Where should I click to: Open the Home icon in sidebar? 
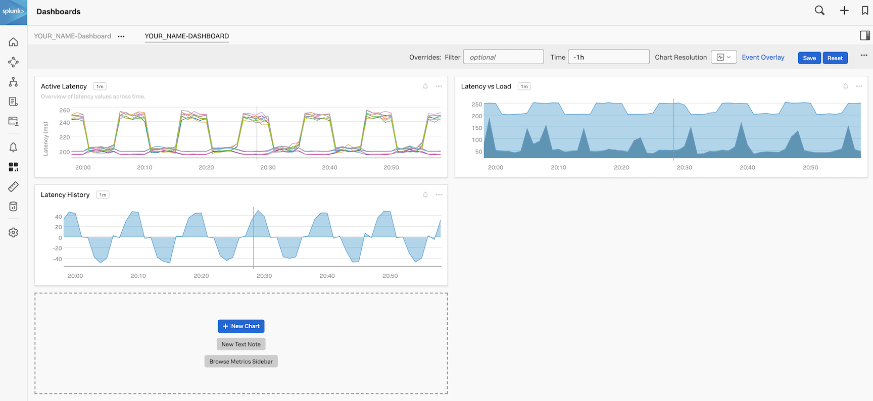coord(13,42)
